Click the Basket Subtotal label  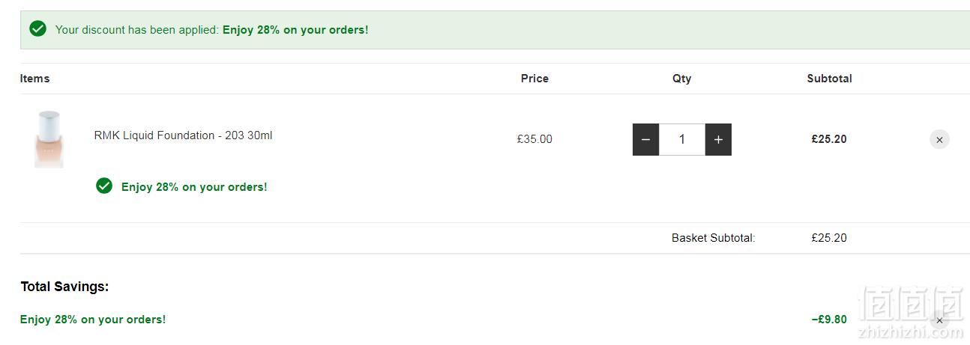tap(714, 238)
